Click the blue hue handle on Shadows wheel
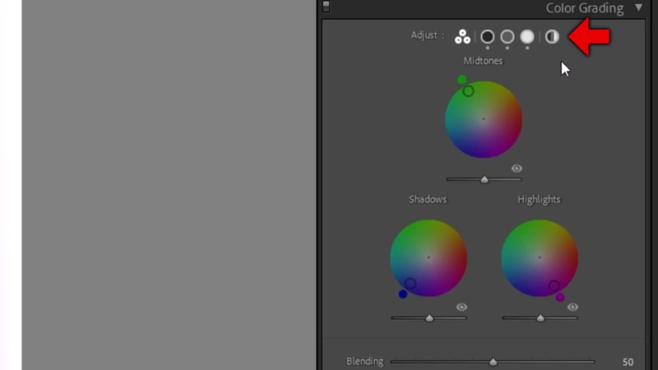 click(x=403, y=294)
